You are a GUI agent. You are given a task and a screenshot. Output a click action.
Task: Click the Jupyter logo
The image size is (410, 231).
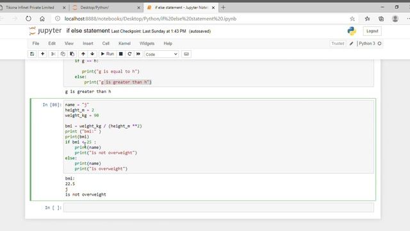(x=45, y=31)
